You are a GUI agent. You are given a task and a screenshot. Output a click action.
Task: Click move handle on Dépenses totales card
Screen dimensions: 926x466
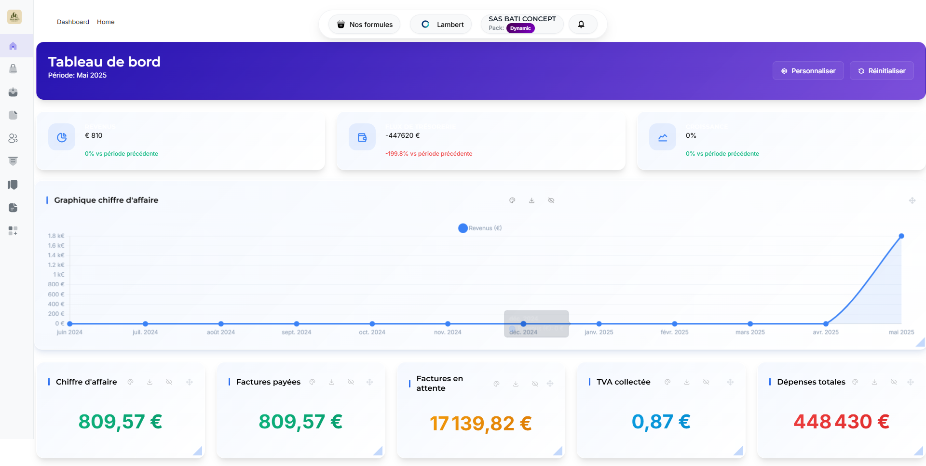tap(910, 382)
